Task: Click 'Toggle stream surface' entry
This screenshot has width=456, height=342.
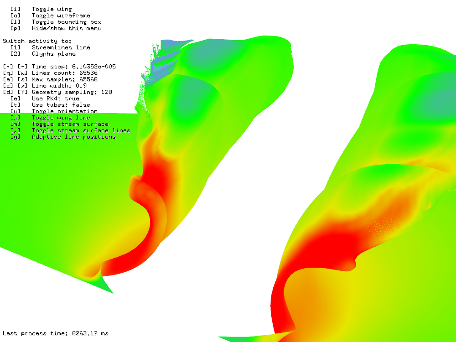Action: click(70, 124)
